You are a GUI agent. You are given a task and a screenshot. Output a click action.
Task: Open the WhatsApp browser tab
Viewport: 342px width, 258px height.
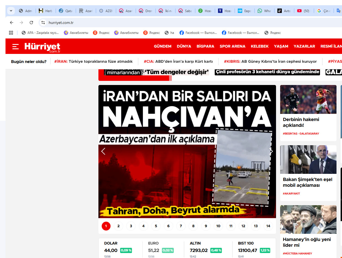click(264, 11)
